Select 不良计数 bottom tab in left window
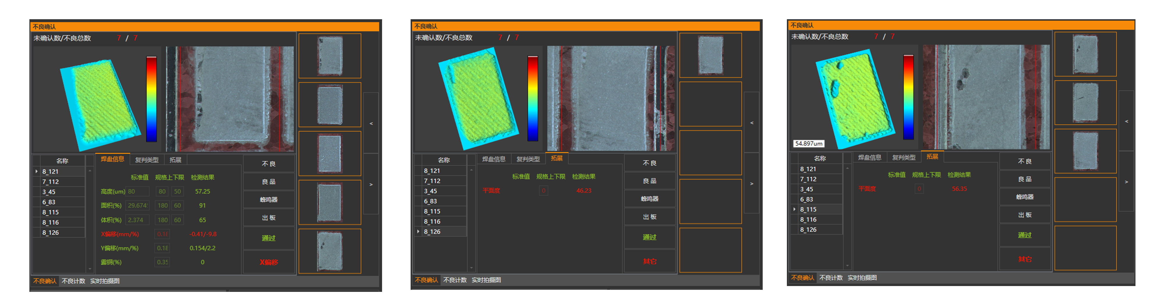Viewport: 1164px width, 307px height. (73, 281)
